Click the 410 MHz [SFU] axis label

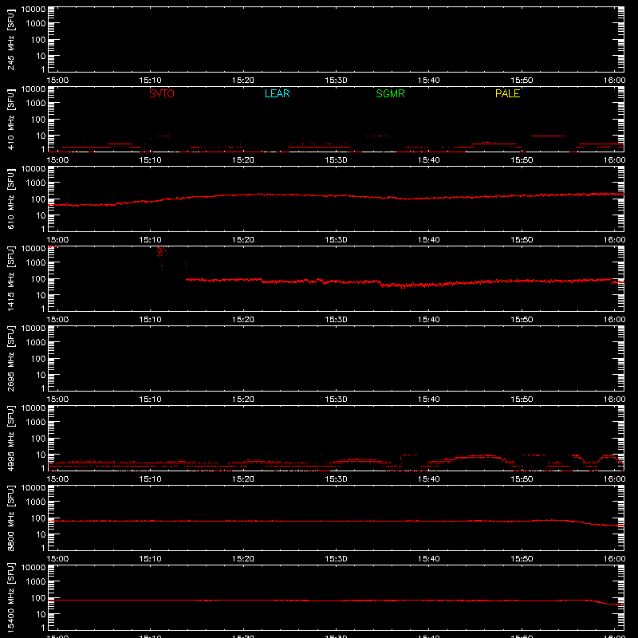[11, 120]
